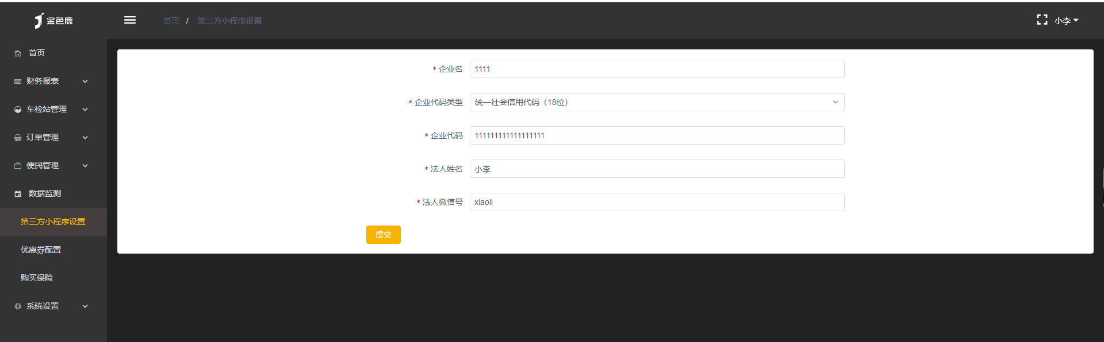Click the home icon beside 首页
This screenshot has width=1104, height=342.
pos(18,53)
